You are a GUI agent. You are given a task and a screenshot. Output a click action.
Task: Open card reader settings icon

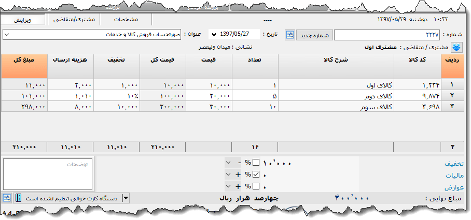[x=7, y=198]
